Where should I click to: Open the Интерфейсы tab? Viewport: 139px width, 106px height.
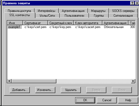coord(47,11)
